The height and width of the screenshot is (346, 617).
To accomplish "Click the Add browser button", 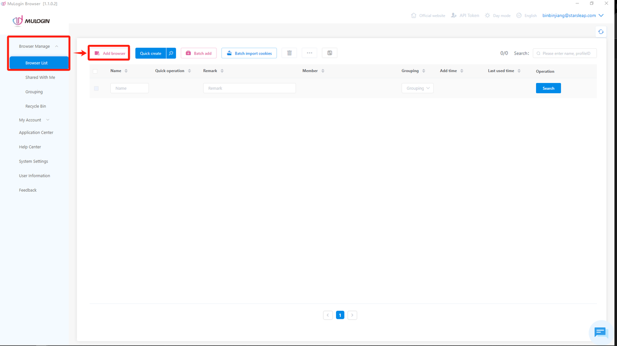I will (109, 53).
